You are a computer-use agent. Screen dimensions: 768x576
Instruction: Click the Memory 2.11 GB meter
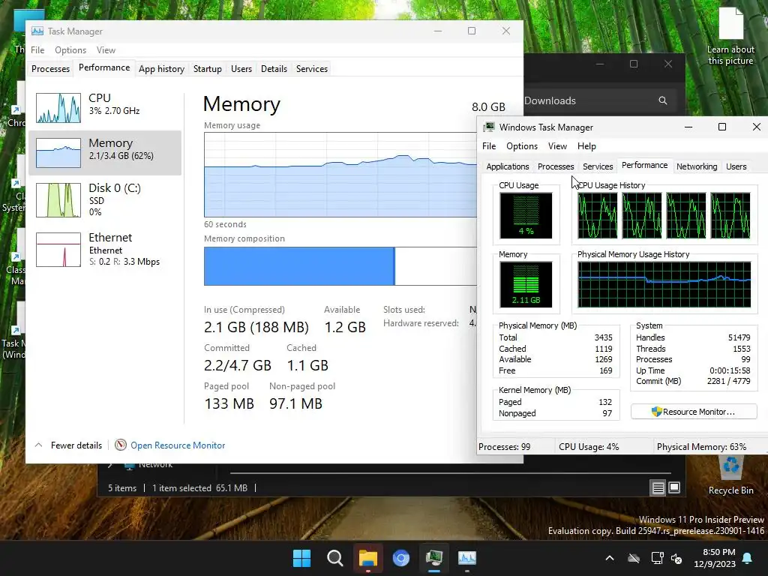coord(526,284)
